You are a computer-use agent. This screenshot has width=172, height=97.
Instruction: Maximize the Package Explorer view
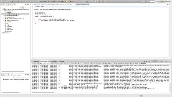28,5
